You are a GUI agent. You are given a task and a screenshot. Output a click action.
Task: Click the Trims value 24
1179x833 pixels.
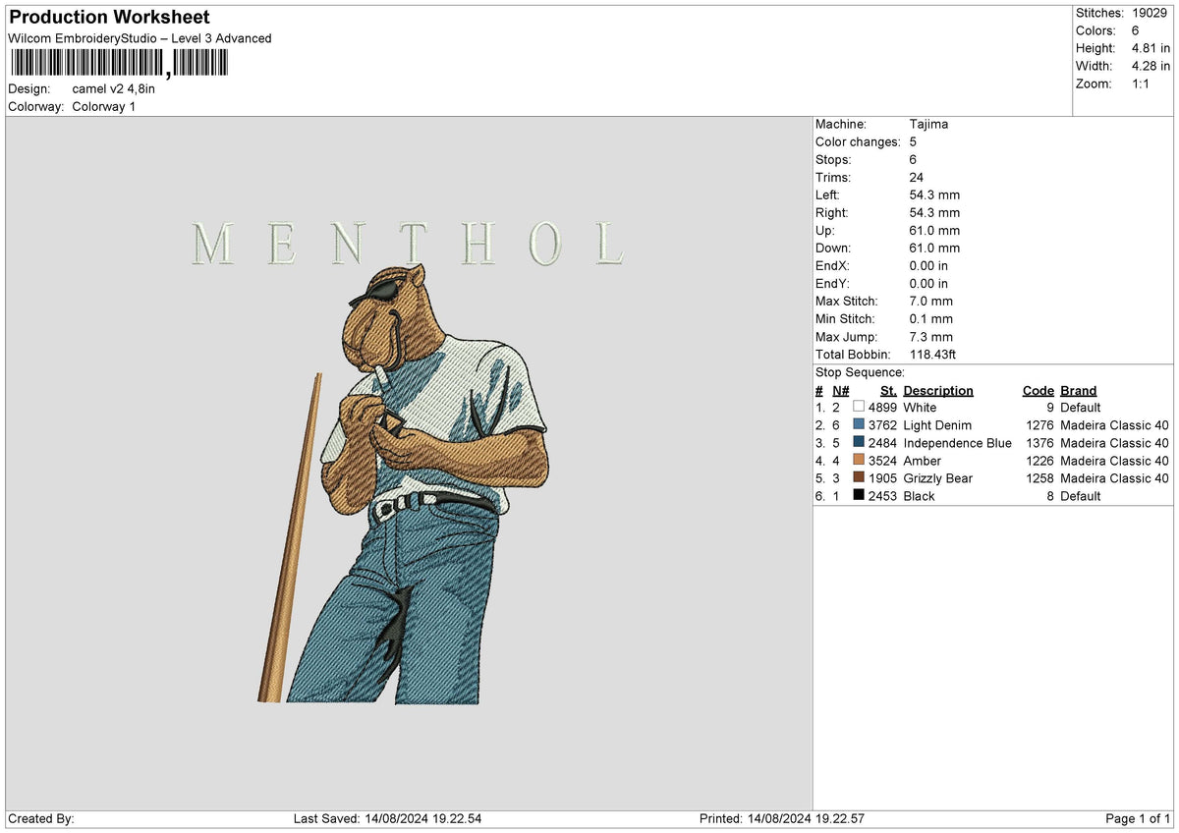pos(918,177)
